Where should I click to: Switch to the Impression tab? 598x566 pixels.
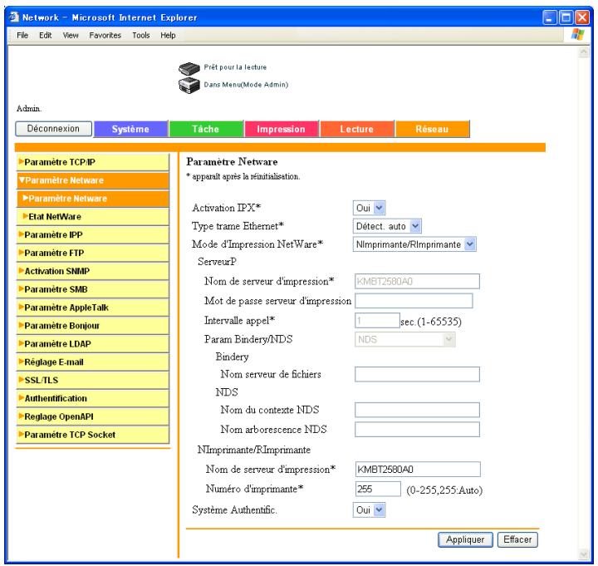tap(281, 129)
